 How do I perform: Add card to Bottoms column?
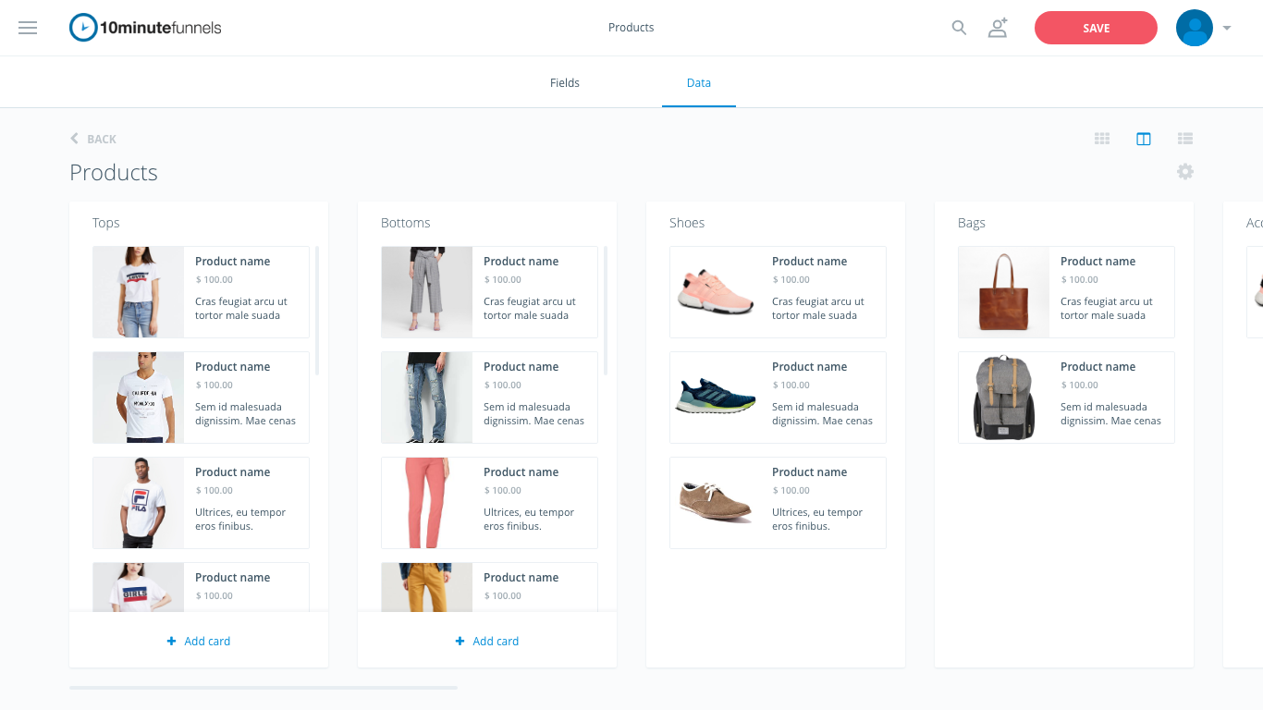[487, 641]
